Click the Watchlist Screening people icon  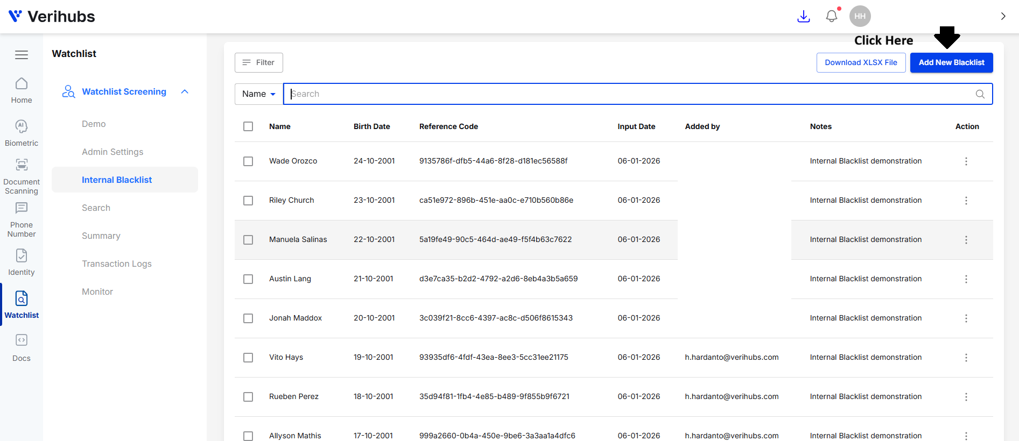[x=68, y=91]
